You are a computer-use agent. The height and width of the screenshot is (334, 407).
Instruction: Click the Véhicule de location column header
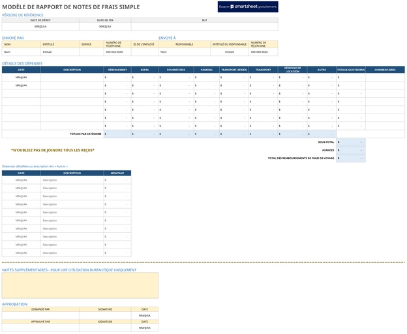292,70
